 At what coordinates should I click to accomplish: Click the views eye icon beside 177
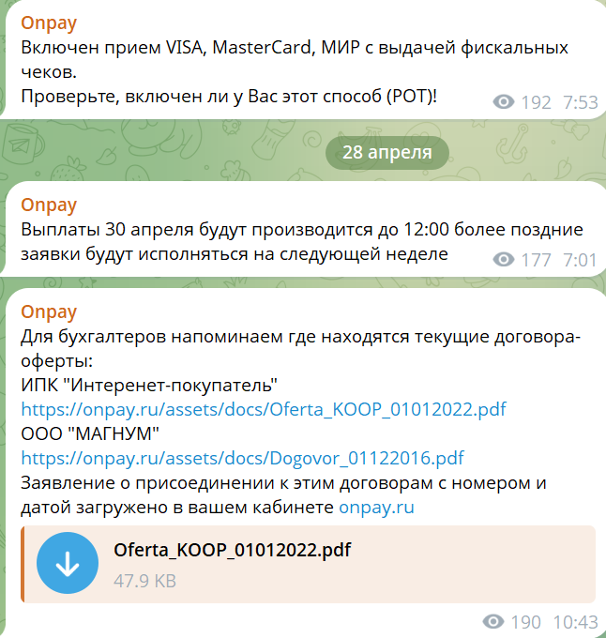[503, 259]
